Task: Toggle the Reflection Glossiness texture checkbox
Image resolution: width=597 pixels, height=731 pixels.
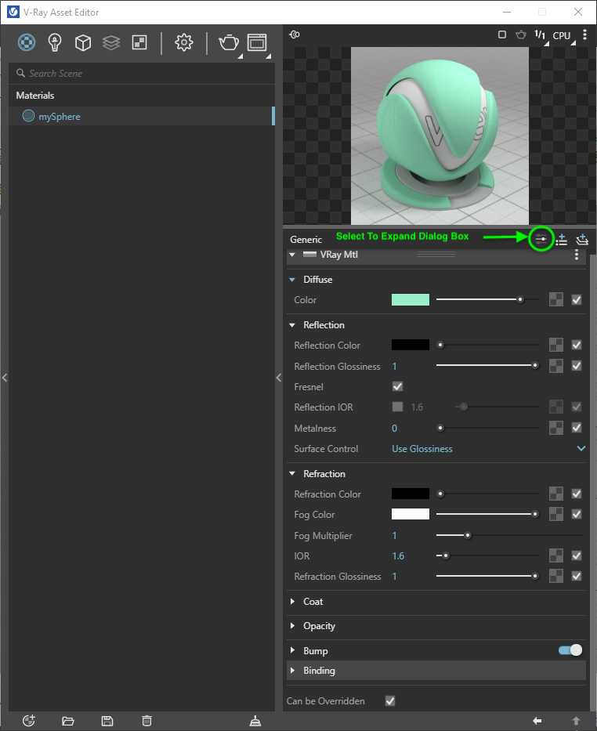Action: tap(577, 366)
